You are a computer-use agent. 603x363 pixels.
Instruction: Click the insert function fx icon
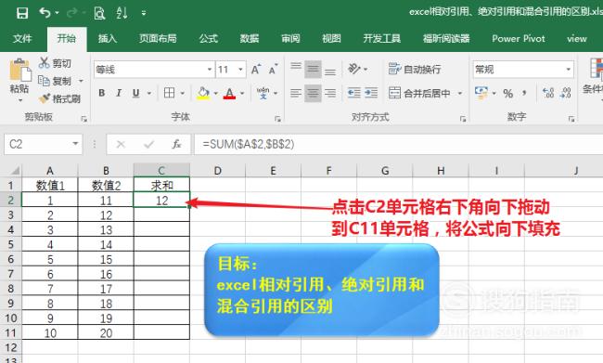click(x=176, y=144)
